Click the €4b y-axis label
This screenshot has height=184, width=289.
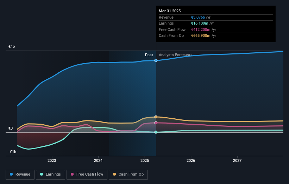(12, 46)
